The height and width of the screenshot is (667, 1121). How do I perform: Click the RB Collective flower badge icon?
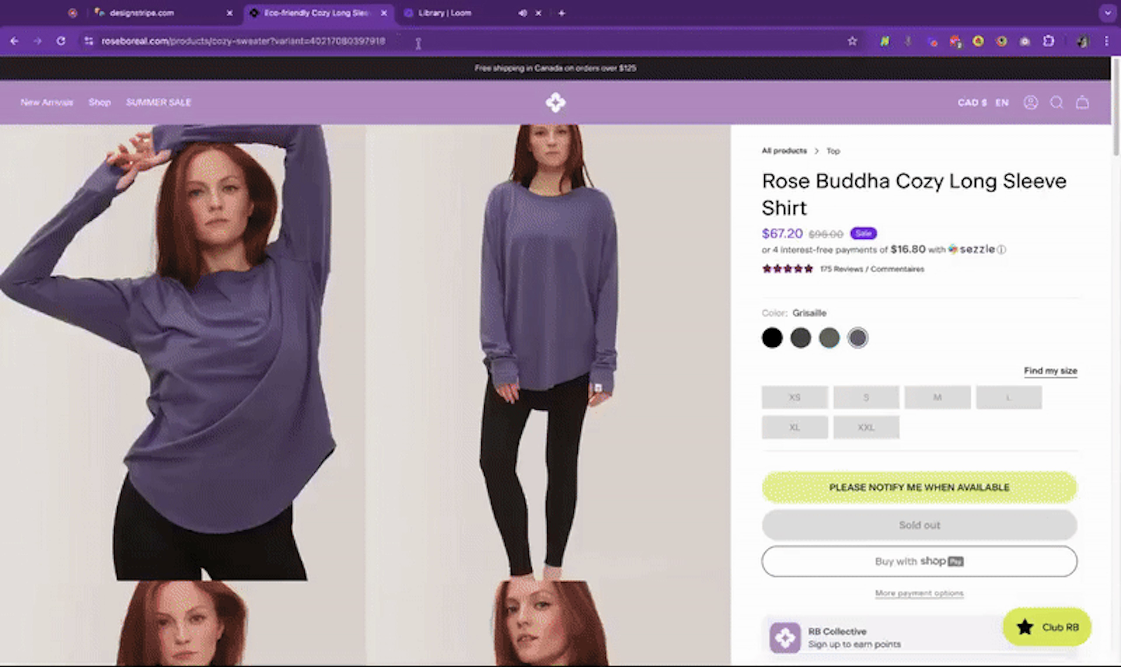(785, 637)
